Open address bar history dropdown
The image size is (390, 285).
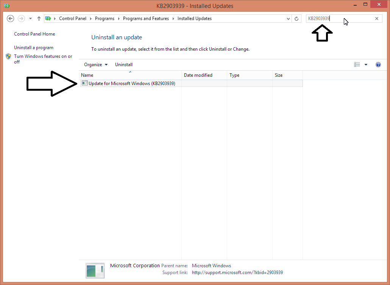pyautogui.click(x=288, y=19)
